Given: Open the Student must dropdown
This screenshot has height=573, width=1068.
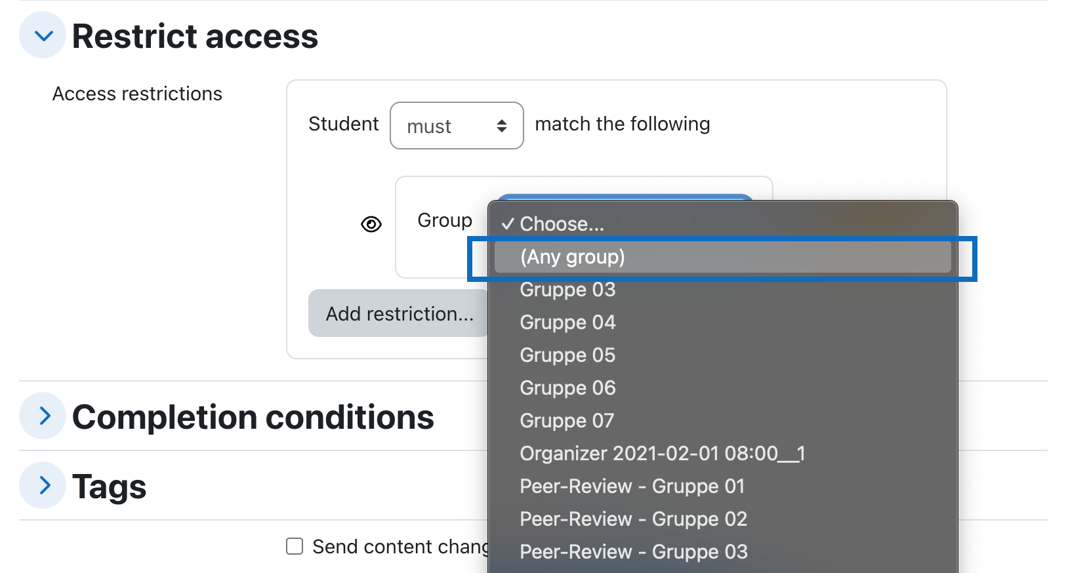Looking at the screenshot, I should (457, 125).
